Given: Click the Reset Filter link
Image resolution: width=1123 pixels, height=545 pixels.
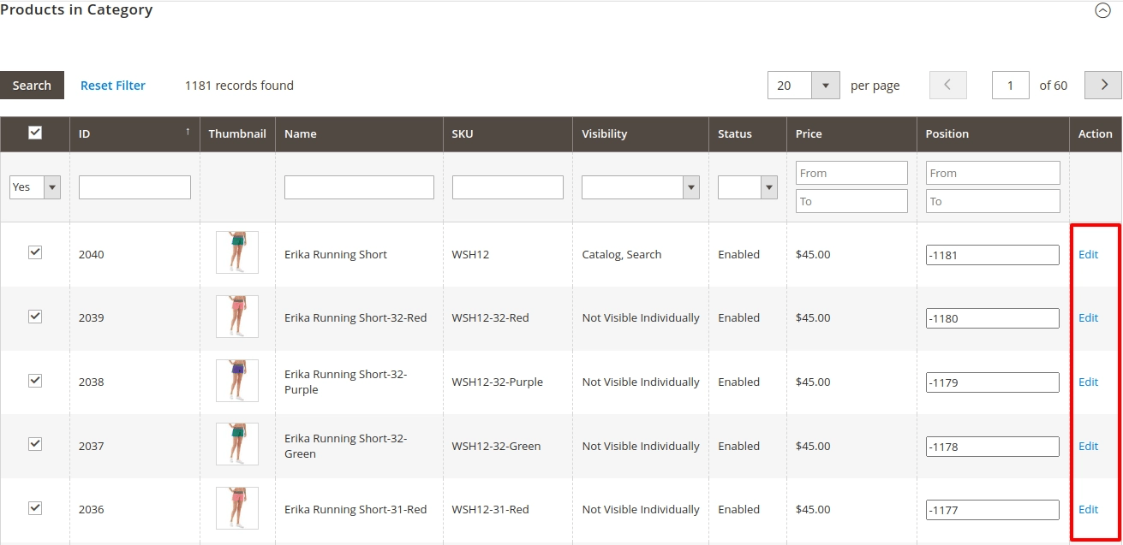Looking at the screenshot, I should (x=113, y=86).
